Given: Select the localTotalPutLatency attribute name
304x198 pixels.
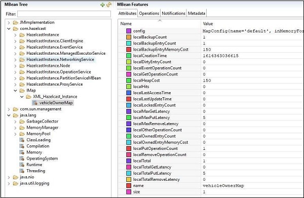Looking at the screenshot, I should pyautogui.click(x=152, y=173).
